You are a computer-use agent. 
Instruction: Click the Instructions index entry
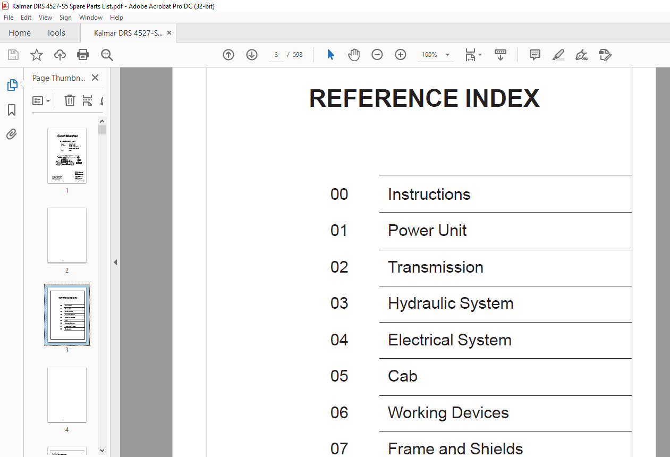click(x=429, y=194)
